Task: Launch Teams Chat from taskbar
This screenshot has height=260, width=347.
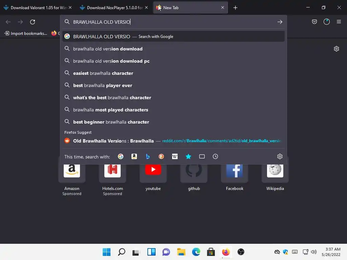Action: pyautogui.click(x=166, y=252)
